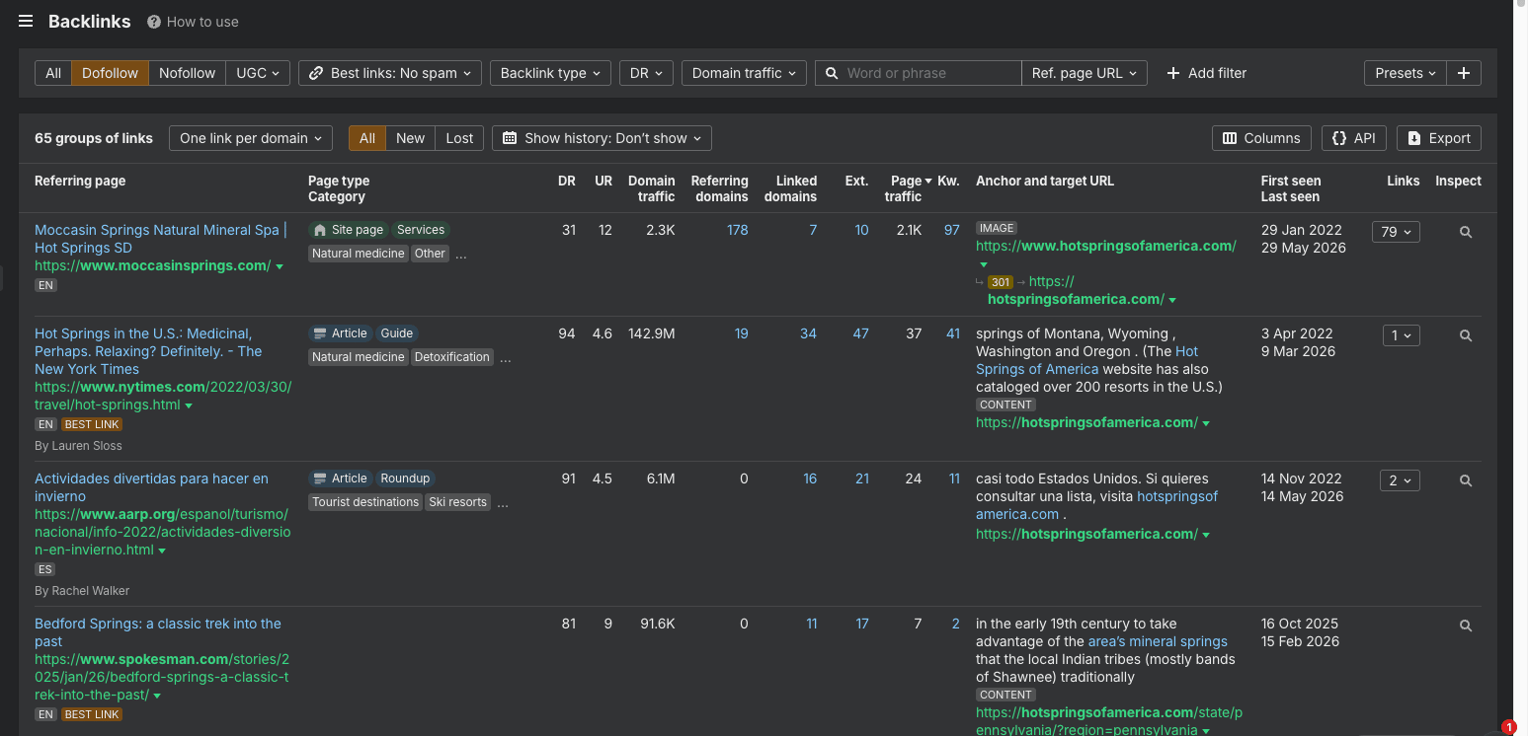Open Best links: No spam dropdown
This screenshot has height=736, width=1528.
390,73
